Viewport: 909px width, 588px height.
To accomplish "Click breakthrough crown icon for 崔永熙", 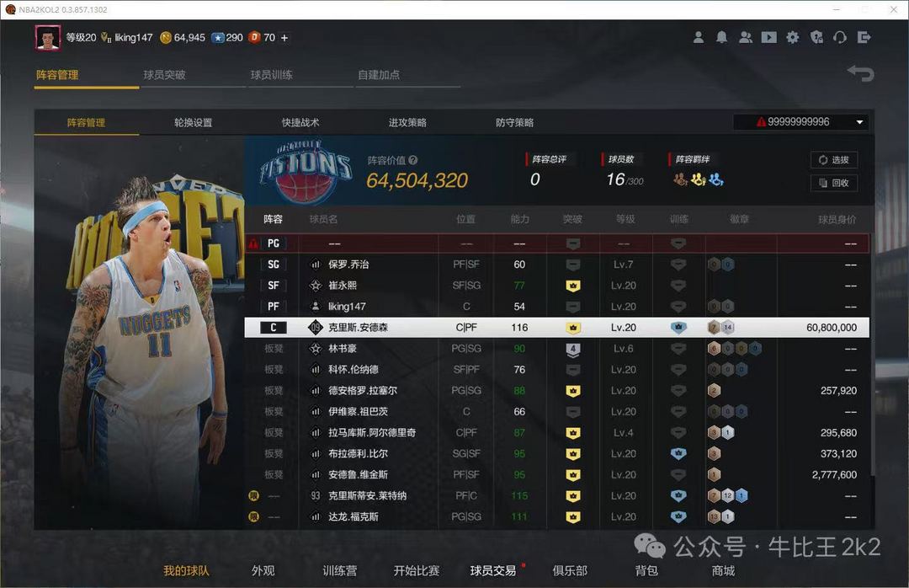I will (x=573, y=286).
